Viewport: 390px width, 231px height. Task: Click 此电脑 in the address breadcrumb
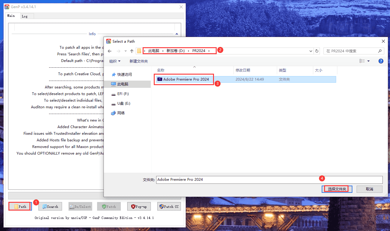point(153,51)
